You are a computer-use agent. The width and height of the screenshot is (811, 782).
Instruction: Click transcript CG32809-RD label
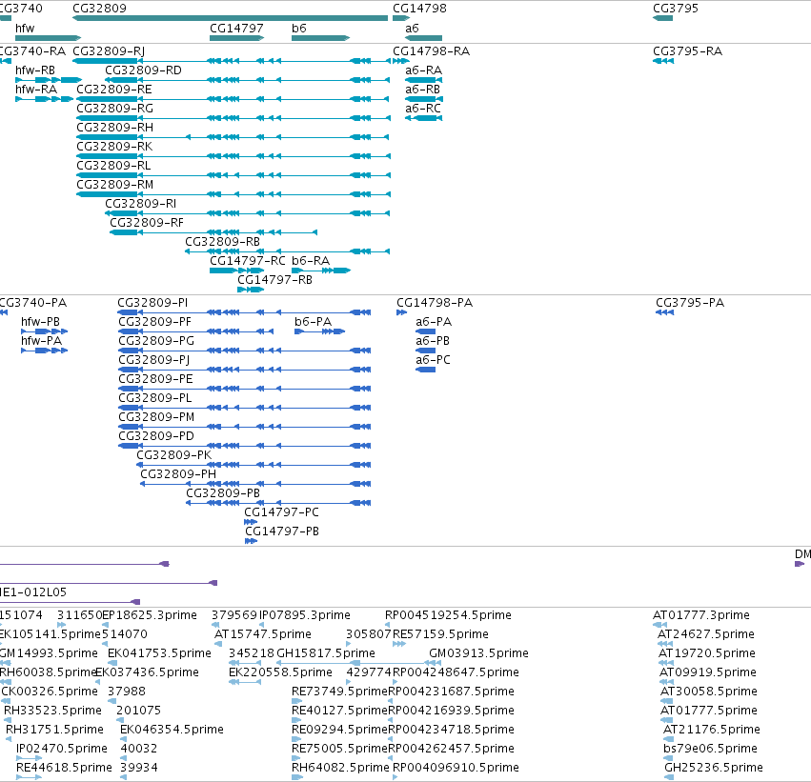click(x=143, y=70)
